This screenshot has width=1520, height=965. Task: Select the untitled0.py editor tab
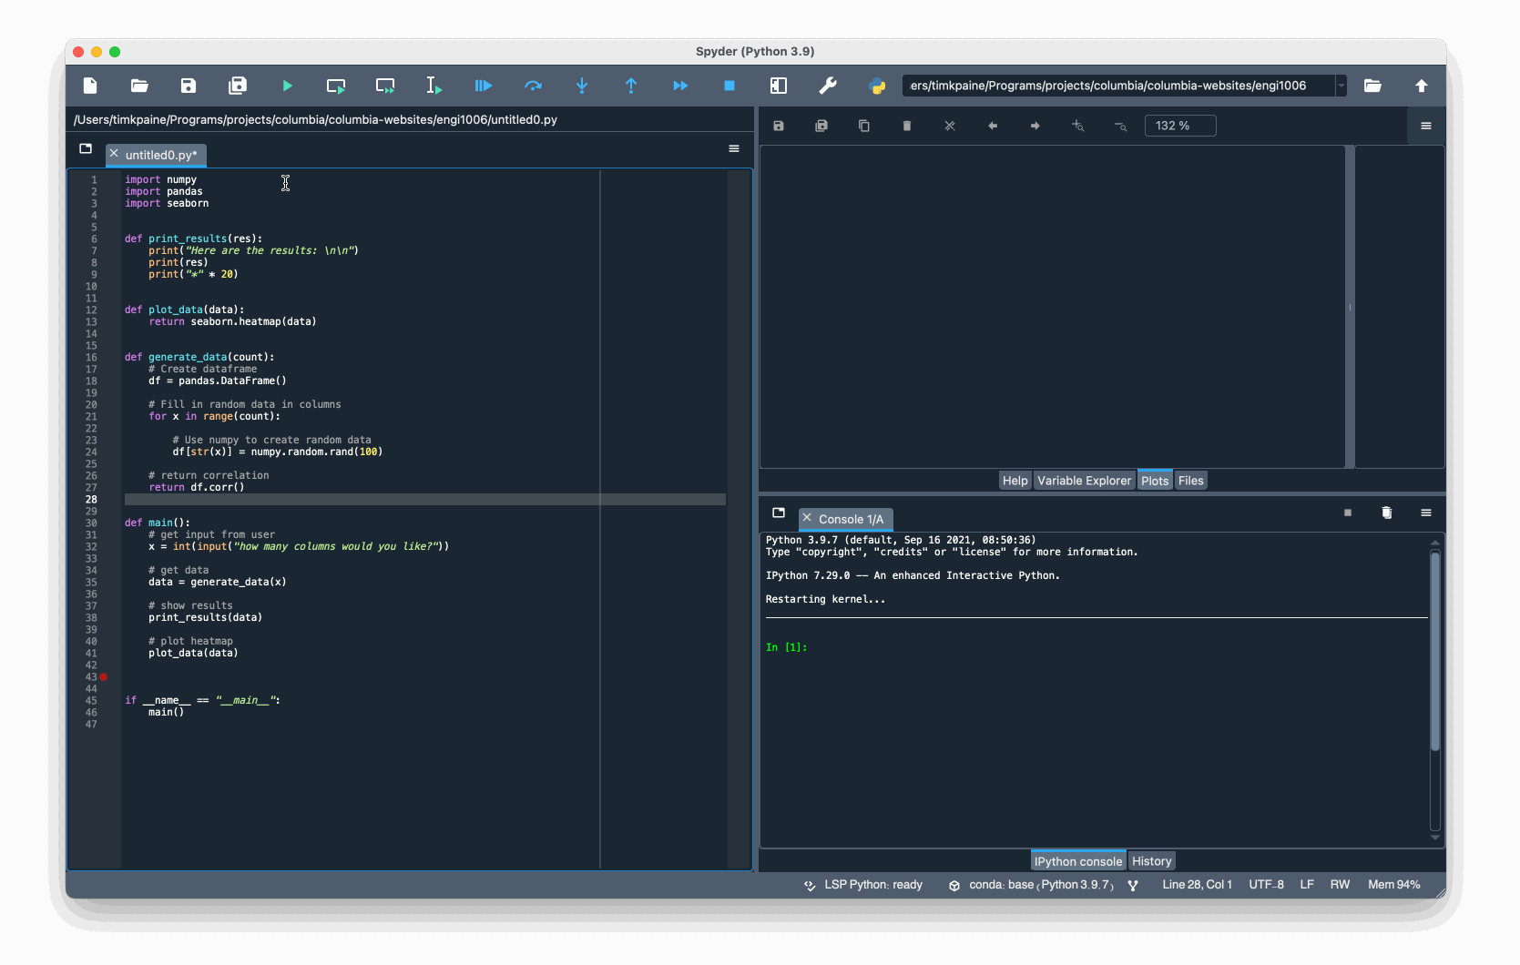pyautogui.click(x=161, y=155)
